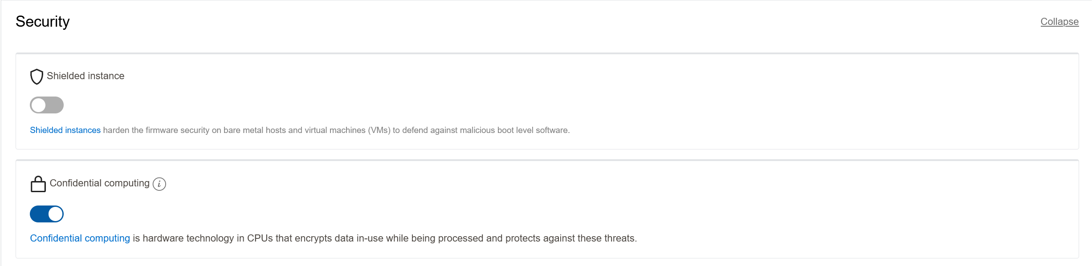
Task: Select the padlock symbol in the Confidential computing card
Action: pyautogui.click(x=37, y=184)
